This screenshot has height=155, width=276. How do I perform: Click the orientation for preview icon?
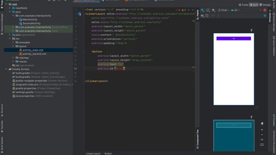pos(208,10)
